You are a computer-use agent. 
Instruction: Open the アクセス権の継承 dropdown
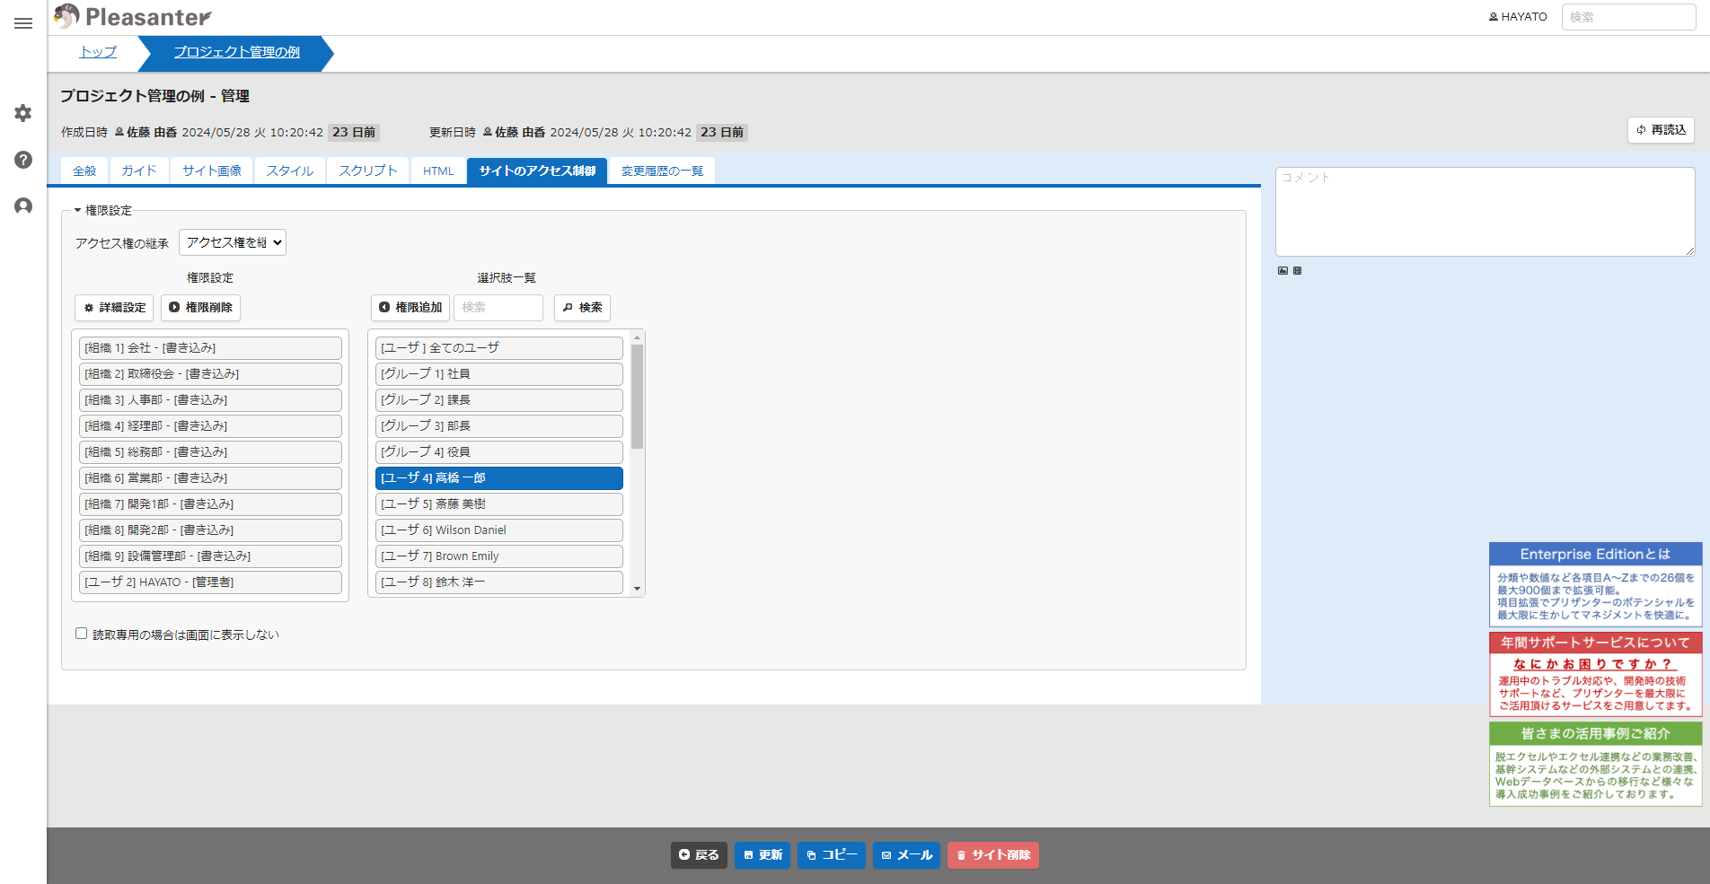tap(233, 242)
